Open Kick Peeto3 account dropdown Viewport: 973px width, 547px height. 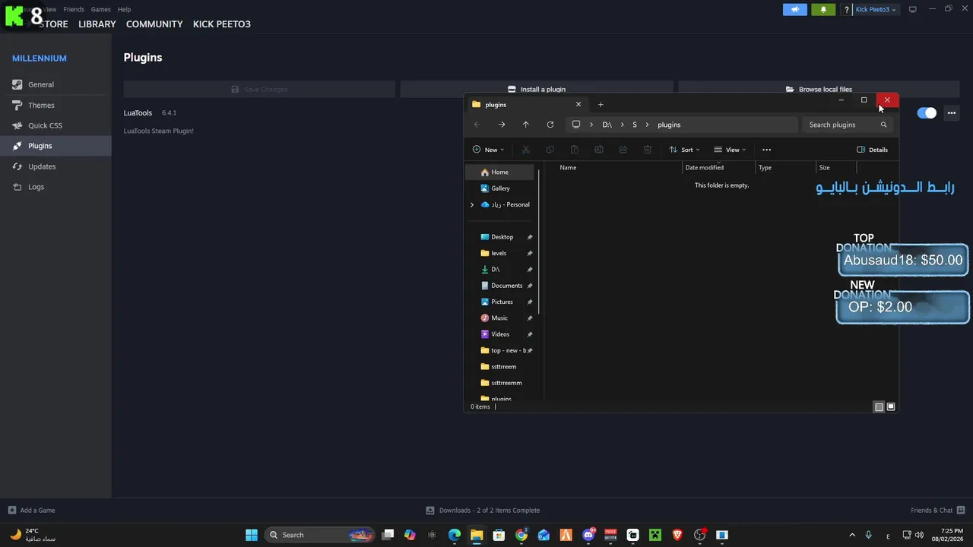click(x=876, y=10)
